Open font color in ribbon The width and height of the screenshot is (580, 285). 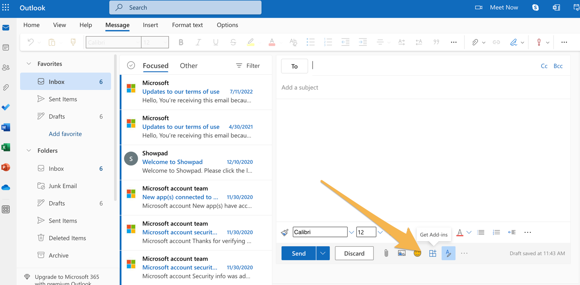point(272,42)
